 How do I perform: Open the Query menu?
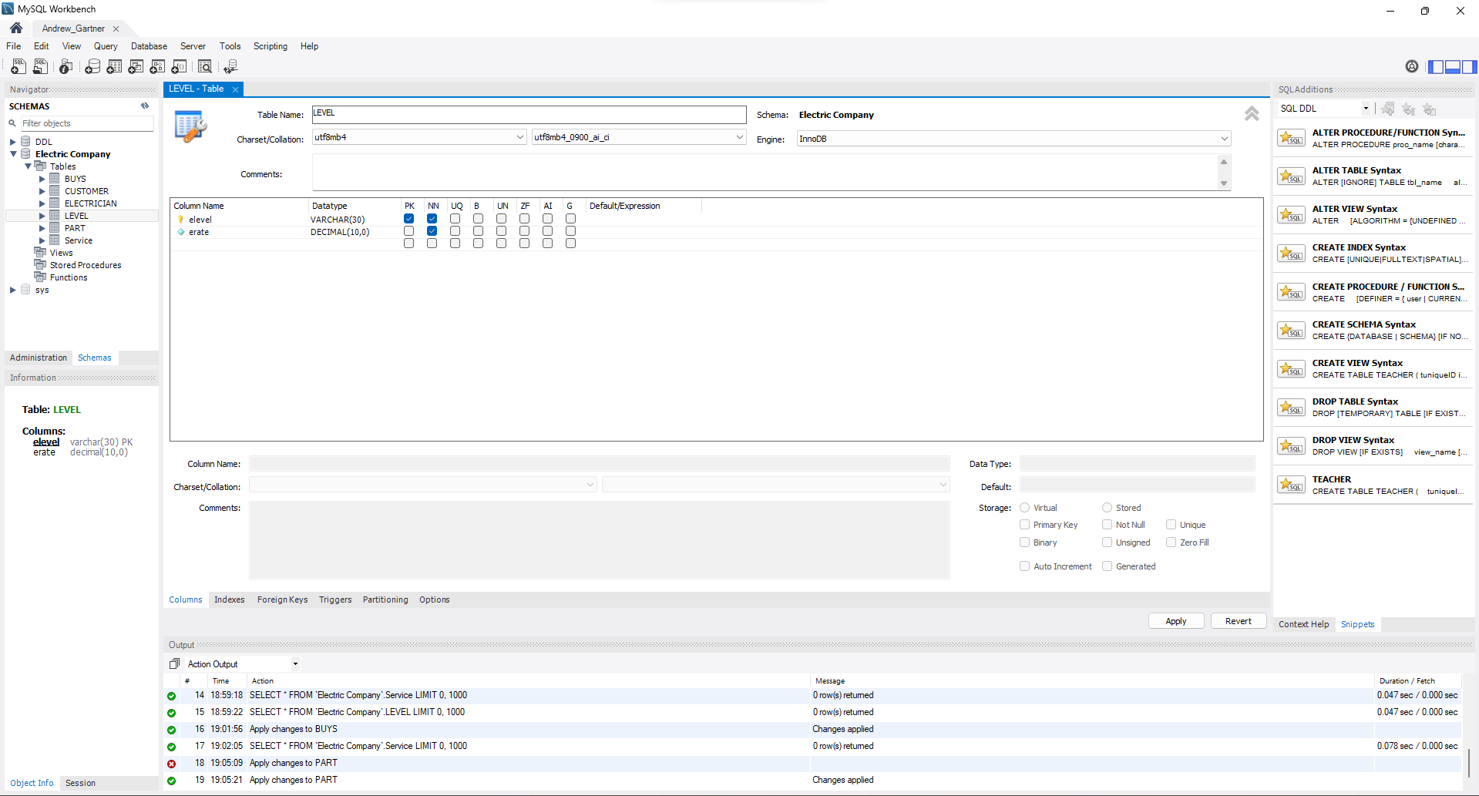coord(106,46)
